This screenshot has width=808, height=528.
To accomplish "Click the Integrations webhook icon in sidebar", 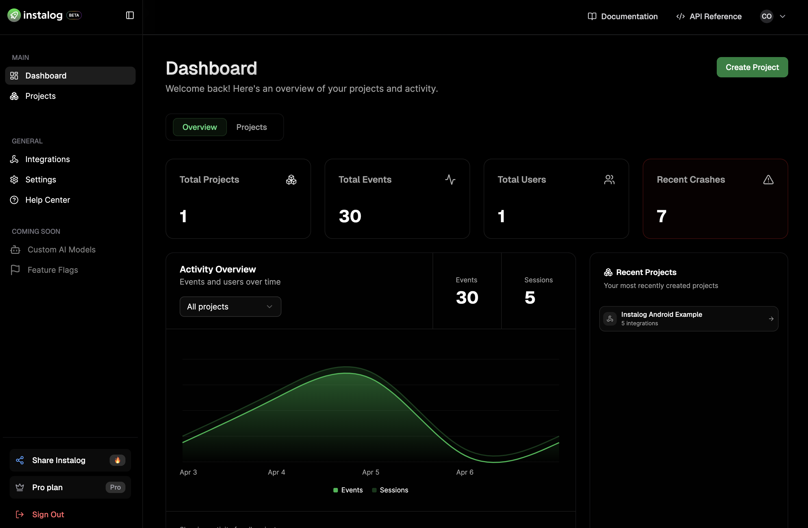I will pos(14,159).
